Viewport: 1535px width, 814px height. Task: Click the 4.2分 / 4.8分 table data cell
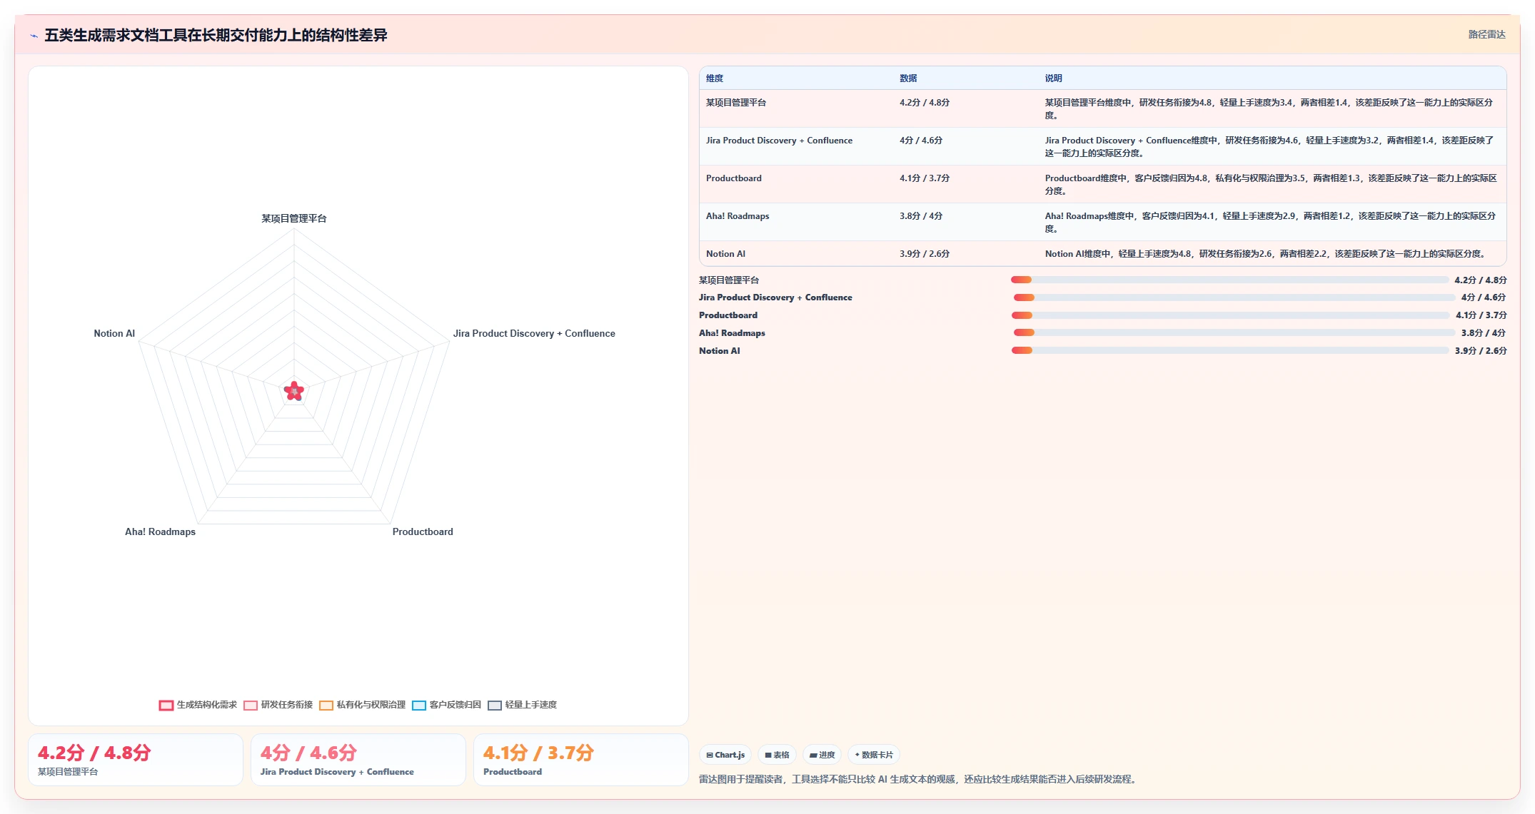point(925,103)
